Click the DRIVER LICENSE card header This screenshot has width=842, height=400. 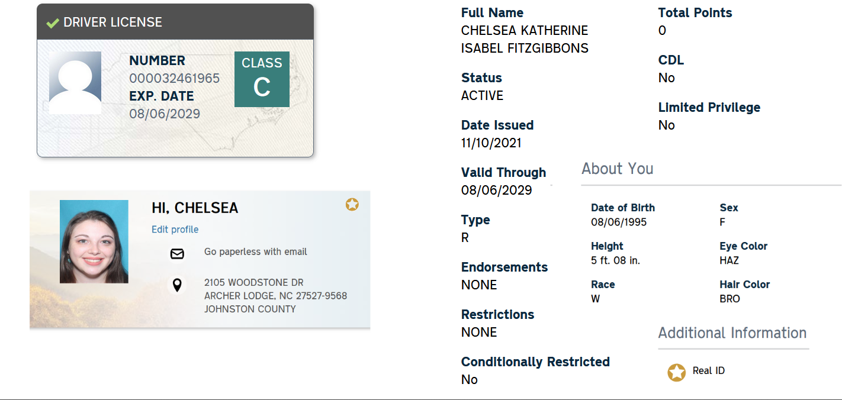click(175, 22)
